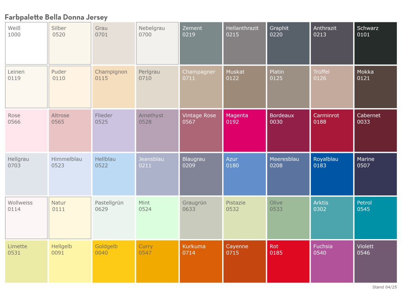Select the Weiß 1000 color swatch
The height and width of the screenshot is (301, 402).
pos(26,44)
